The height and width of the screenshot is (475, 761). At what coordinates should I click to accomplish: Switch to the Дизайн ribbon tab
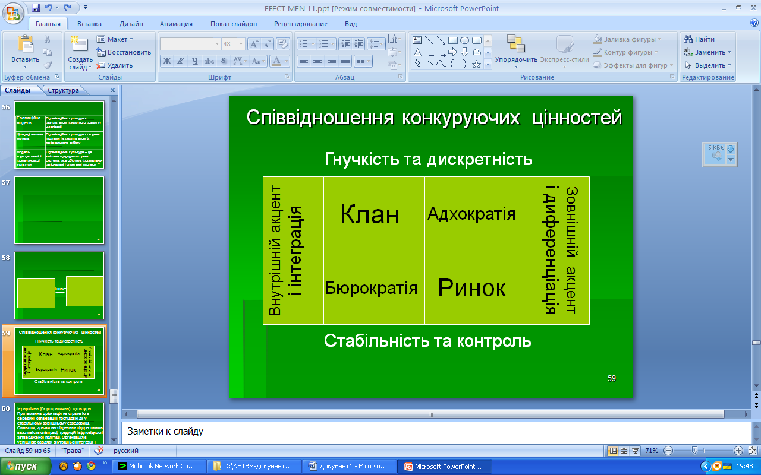[x=131, y=24]
